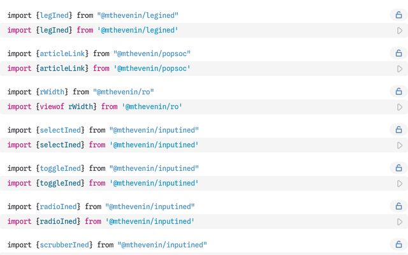Click the lock icon beside selectIned import
This screenshot has height=255, width=408.
point(398,130)
